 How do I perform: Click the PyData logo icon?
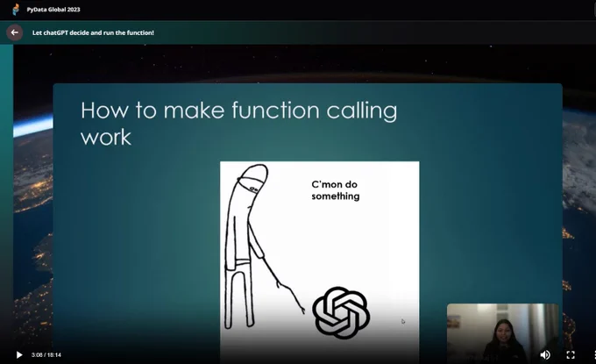(x=16, y=9)
